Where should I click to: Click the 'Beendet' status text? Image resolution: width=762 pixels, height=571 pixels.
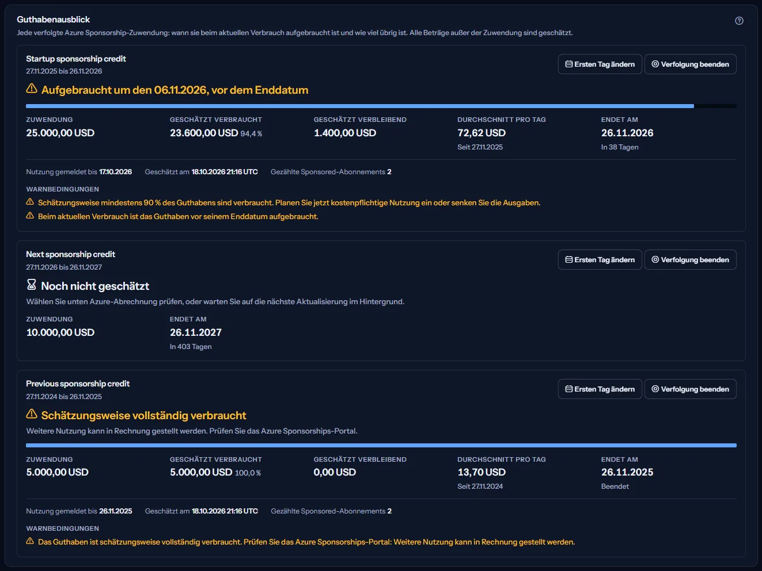pyautogui.click(x=615, y=486)
